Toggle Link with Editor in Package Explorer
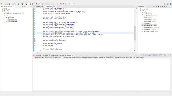 click(25, 6)
